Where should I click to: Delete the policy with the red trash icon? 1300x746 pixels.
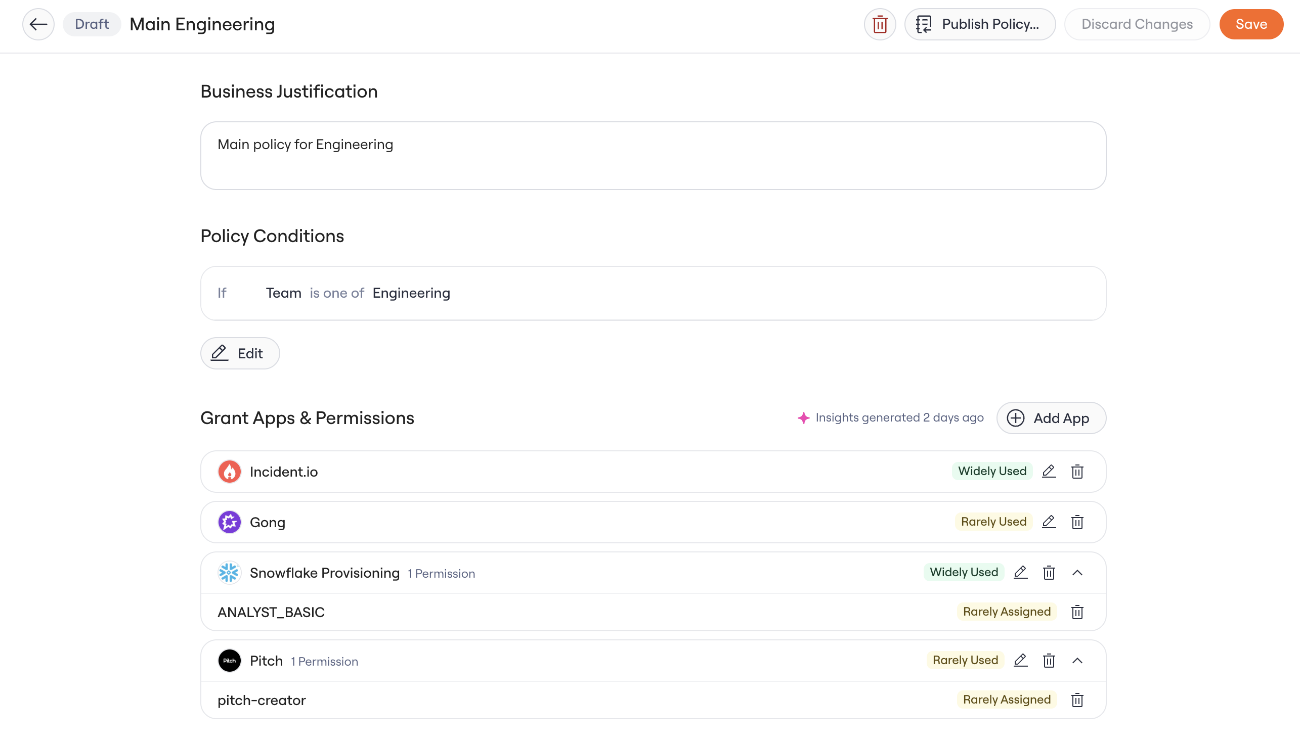click(x=880, y=24)
